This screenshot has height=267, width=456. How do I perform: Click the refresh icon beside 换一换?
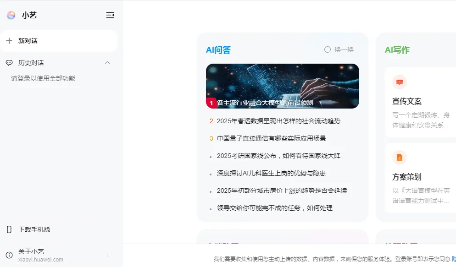coord(327,49)
